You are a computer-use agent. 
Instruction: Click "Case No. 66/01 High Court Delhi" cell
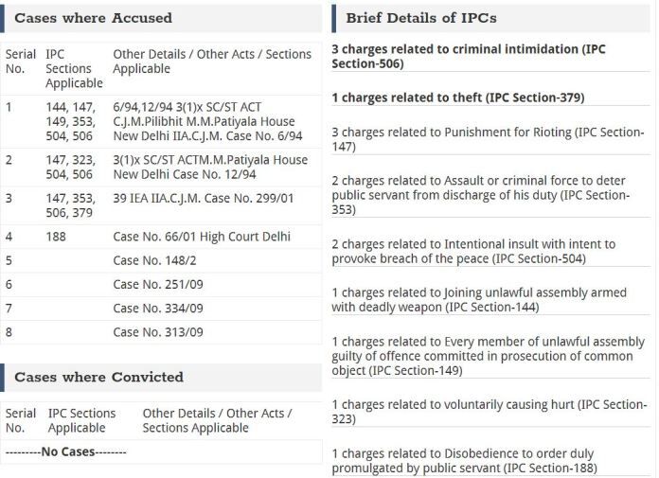pos(201,236)
